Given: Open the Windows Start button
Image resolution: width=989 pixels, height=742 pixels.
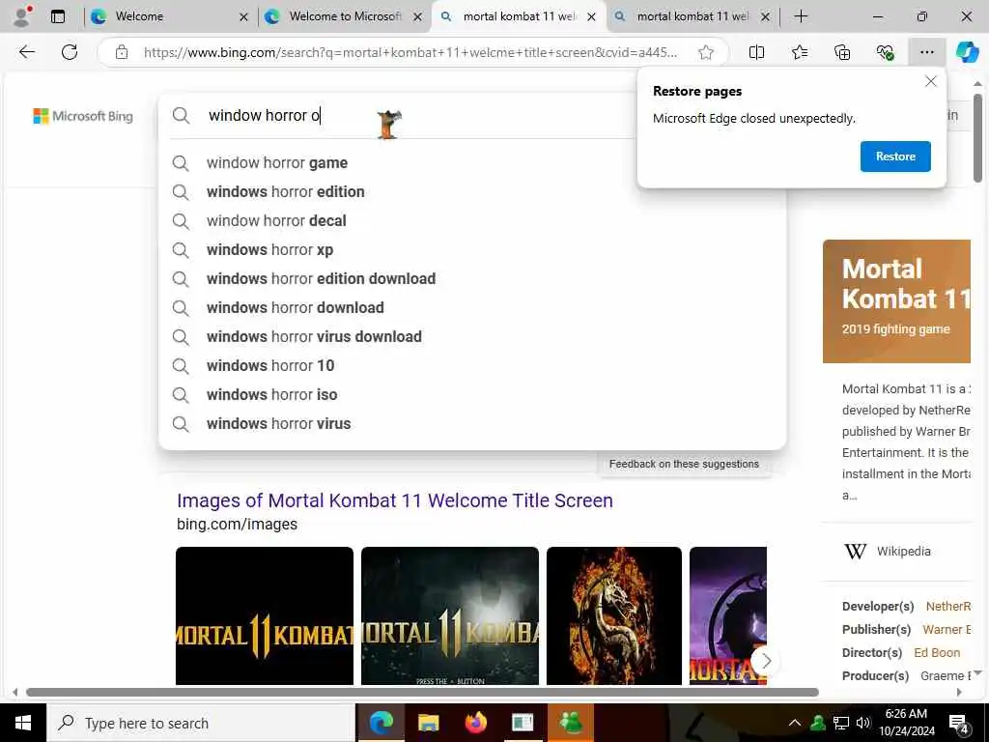Looking at the screenshot, I should (x=23, y=723).
